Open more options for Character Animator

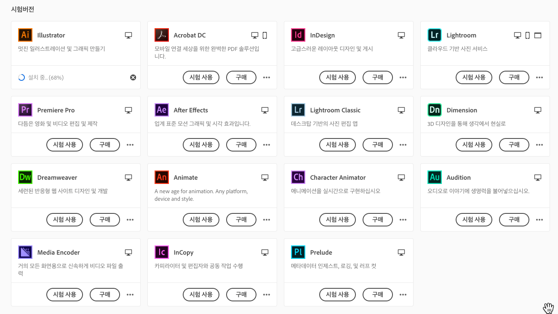(403, 220)
